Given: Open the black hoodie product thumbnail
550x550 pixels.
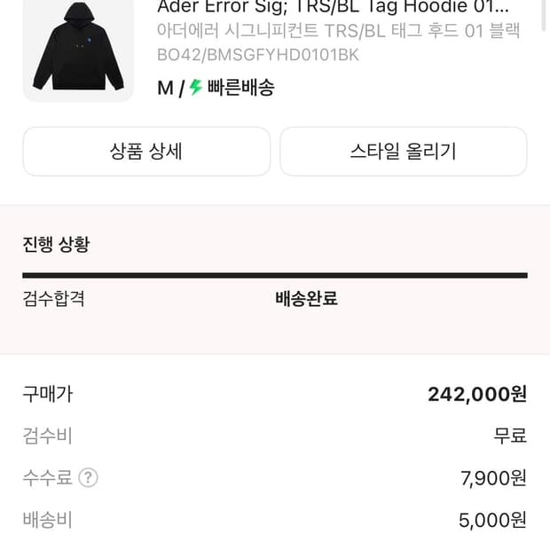Looking at the screenshot, I should pos(78,51).
